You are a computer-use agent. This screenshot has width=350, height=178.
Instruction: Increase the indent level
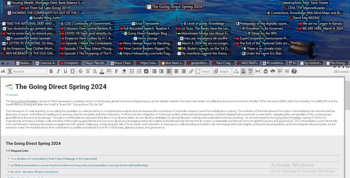point(161,71)
